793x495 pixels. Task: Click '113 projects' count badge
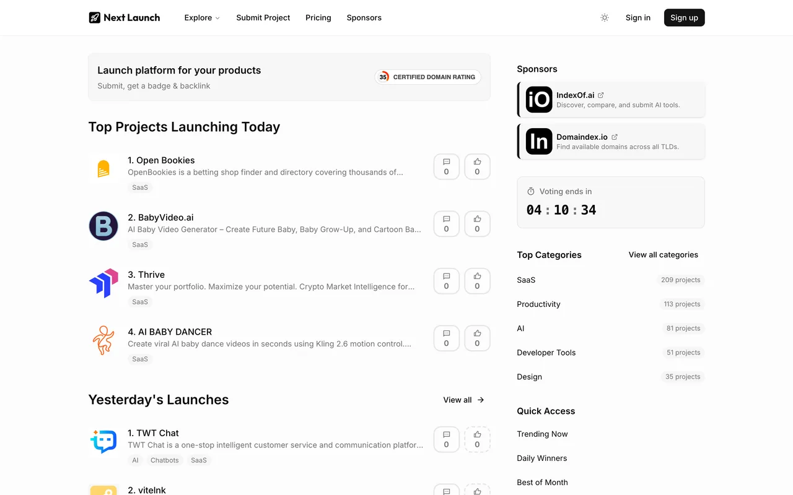pyautogui.click(x=682, y=304)
